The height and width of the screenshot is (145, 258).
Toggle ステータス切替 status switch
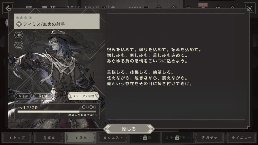[x=83, y=96]
